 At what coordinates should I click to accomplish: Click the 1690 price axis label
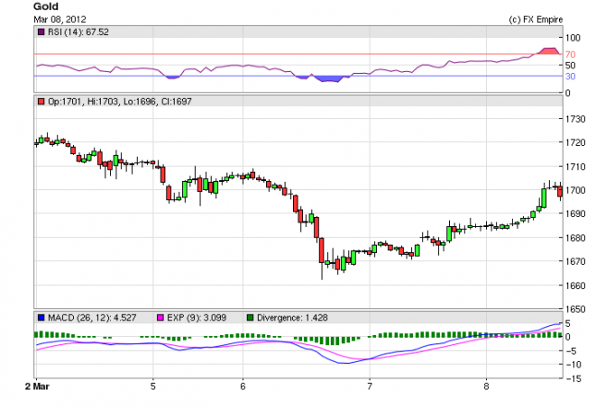click(x=575, y=214)
